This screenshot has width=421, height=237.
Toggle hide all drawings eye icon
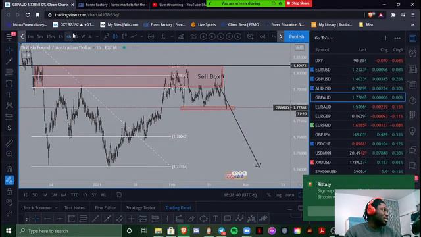pos(9,202)
